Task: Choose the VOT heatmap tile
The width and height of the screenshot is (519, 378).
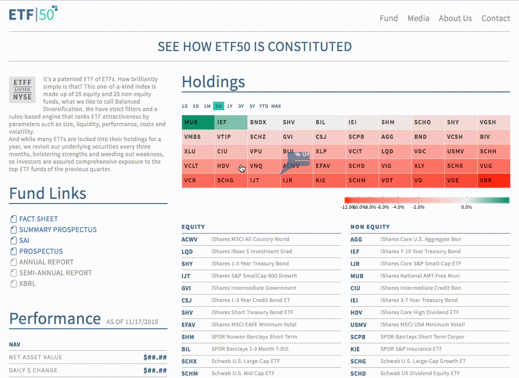Action: 395,181
